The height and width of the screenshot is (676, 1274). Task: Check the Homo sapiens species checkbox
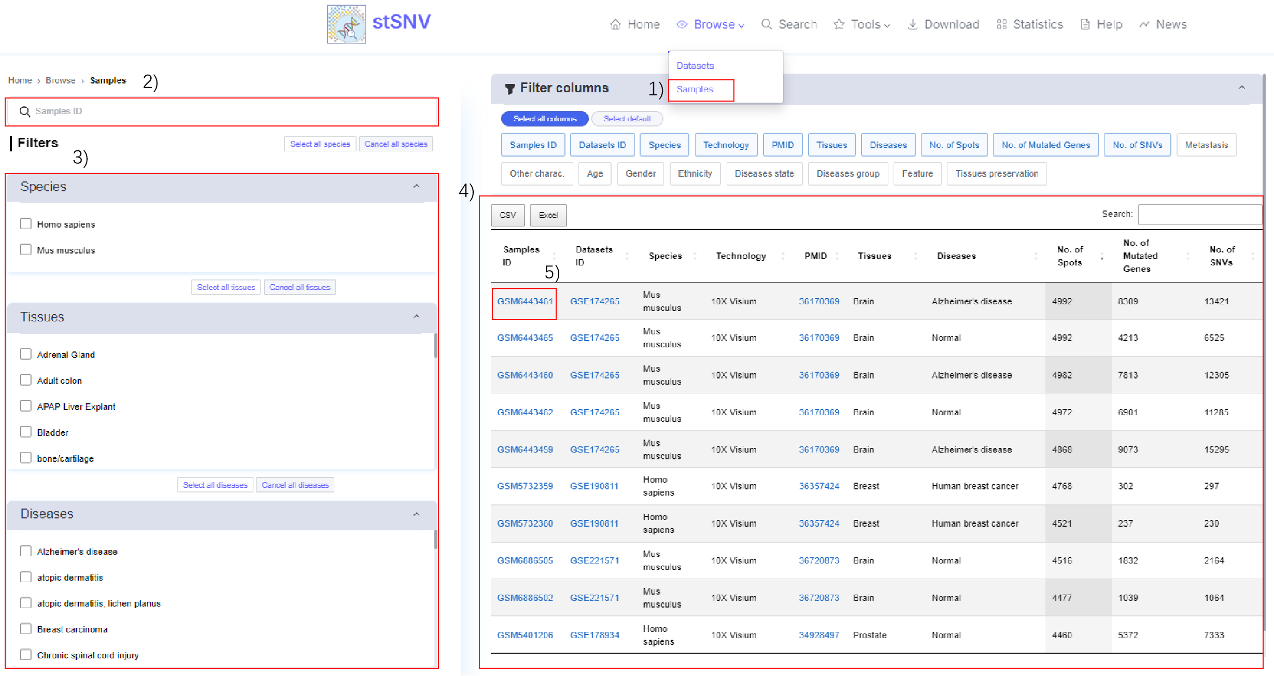pos(26,223)
